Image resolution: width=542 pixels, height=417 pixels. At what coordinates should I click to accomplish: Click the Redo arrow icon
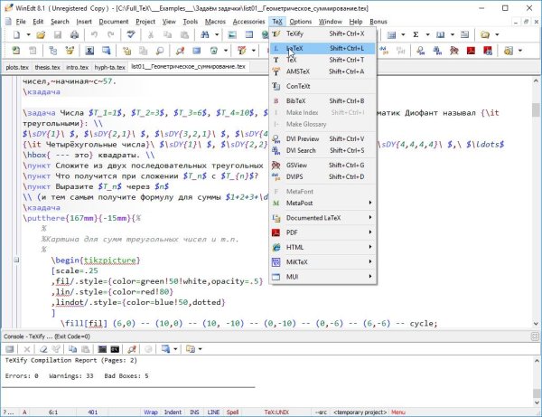pos(110,34)
